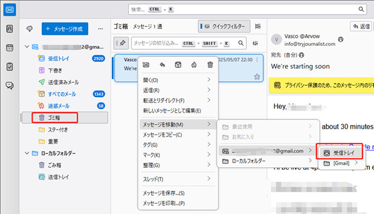Click the get messages cloud icon
This screenshot has width=374, height=214.
pyautogui.click(x=29, y=29)
